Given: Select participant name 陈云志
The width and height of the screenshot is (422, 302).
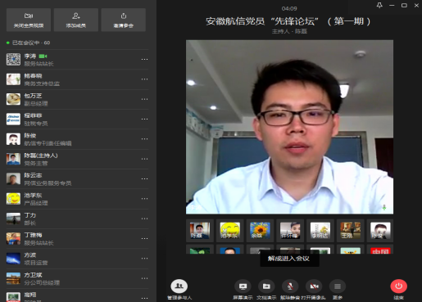Looking at the screenshot, I should click(33, 175).
